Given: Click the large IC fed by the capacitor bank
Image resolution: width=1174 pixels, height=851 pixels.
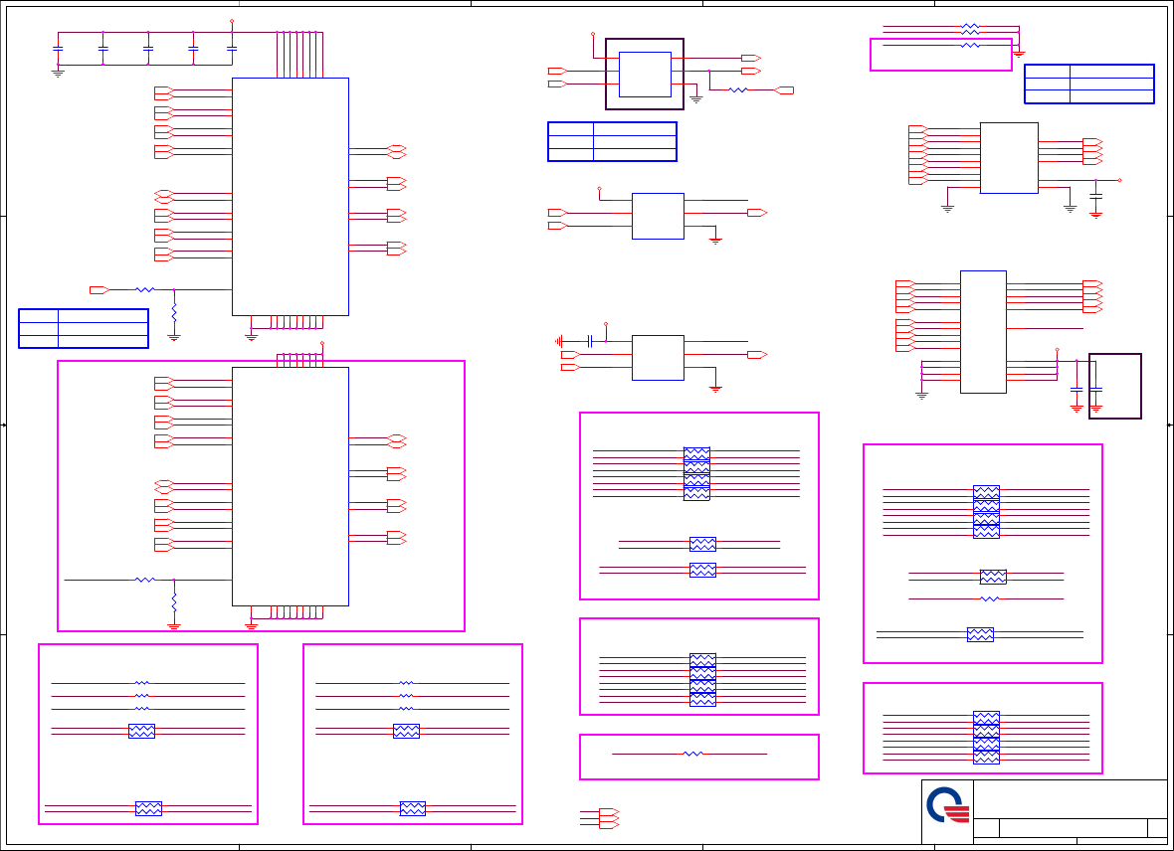Looking at the screenshot, I should click(x=291, y=197).
